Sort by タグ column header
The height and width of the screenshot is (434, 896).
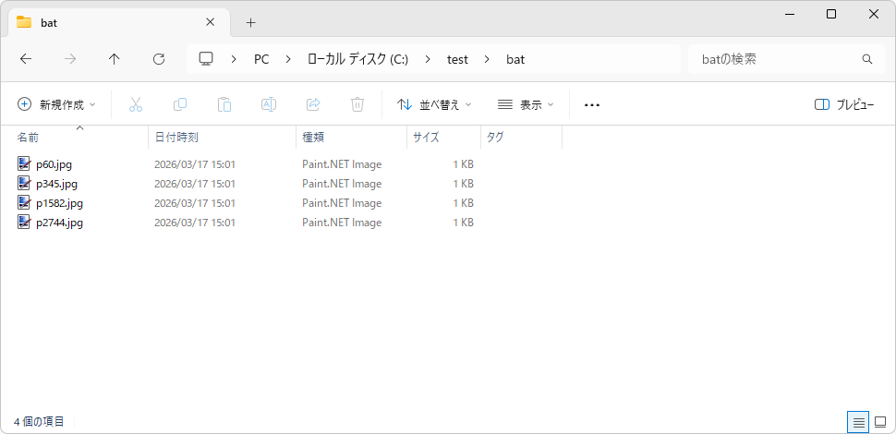click(522, 137)
